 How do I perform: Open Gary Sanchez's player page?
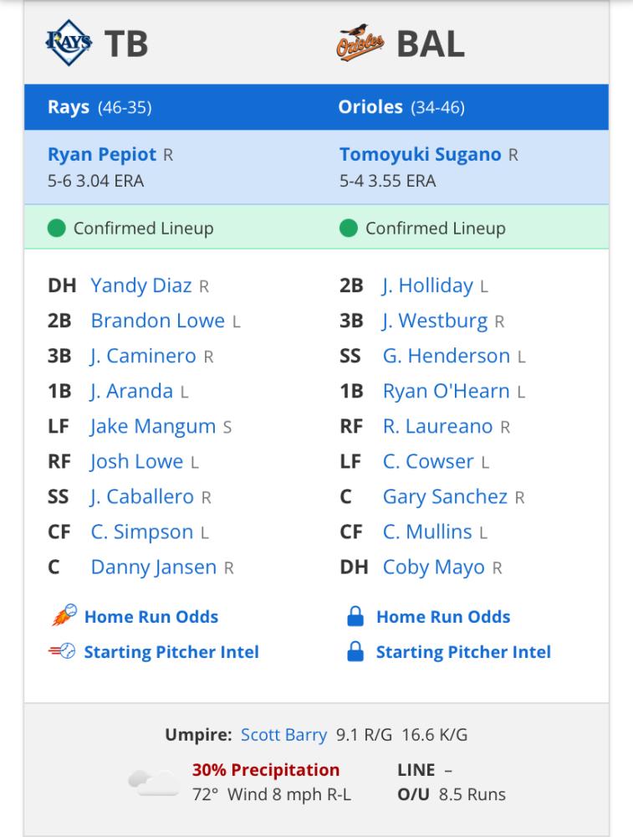446,497
